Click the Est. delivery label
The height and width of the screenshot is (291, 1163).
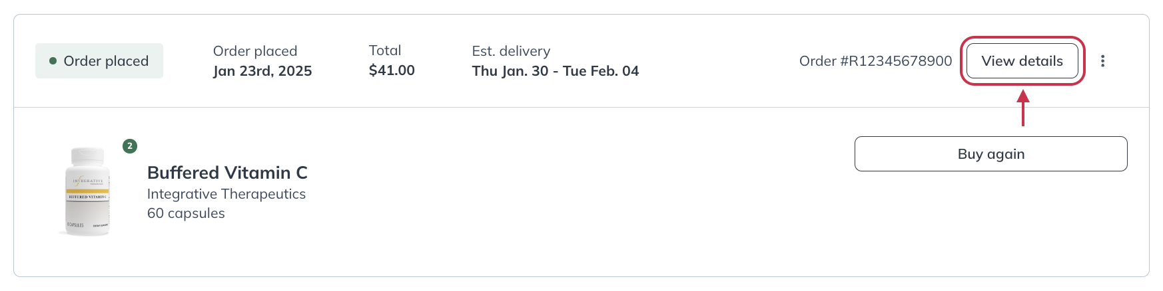[511, 51]
